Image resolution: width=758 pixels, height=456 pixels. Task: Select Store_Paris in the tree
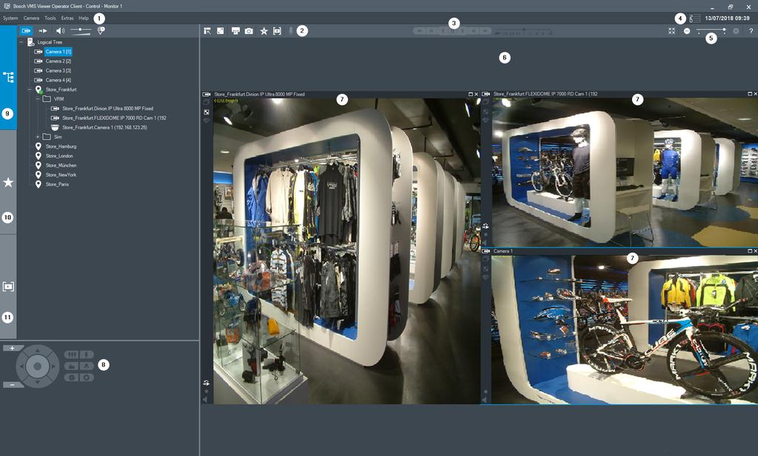(x=57, y=184)
